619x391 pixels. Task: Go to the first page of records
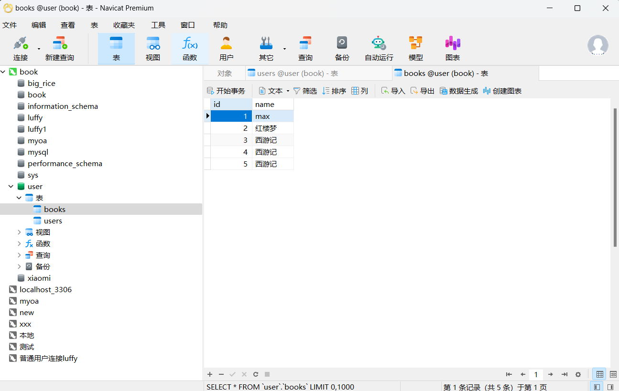509,374
